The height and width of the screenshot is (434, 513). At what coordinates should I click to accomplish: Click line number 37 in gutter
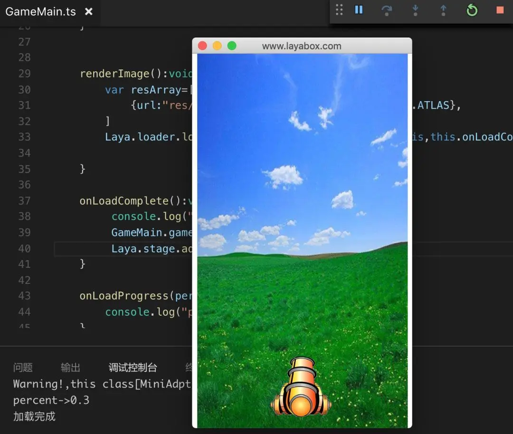(x=25, y=200)
